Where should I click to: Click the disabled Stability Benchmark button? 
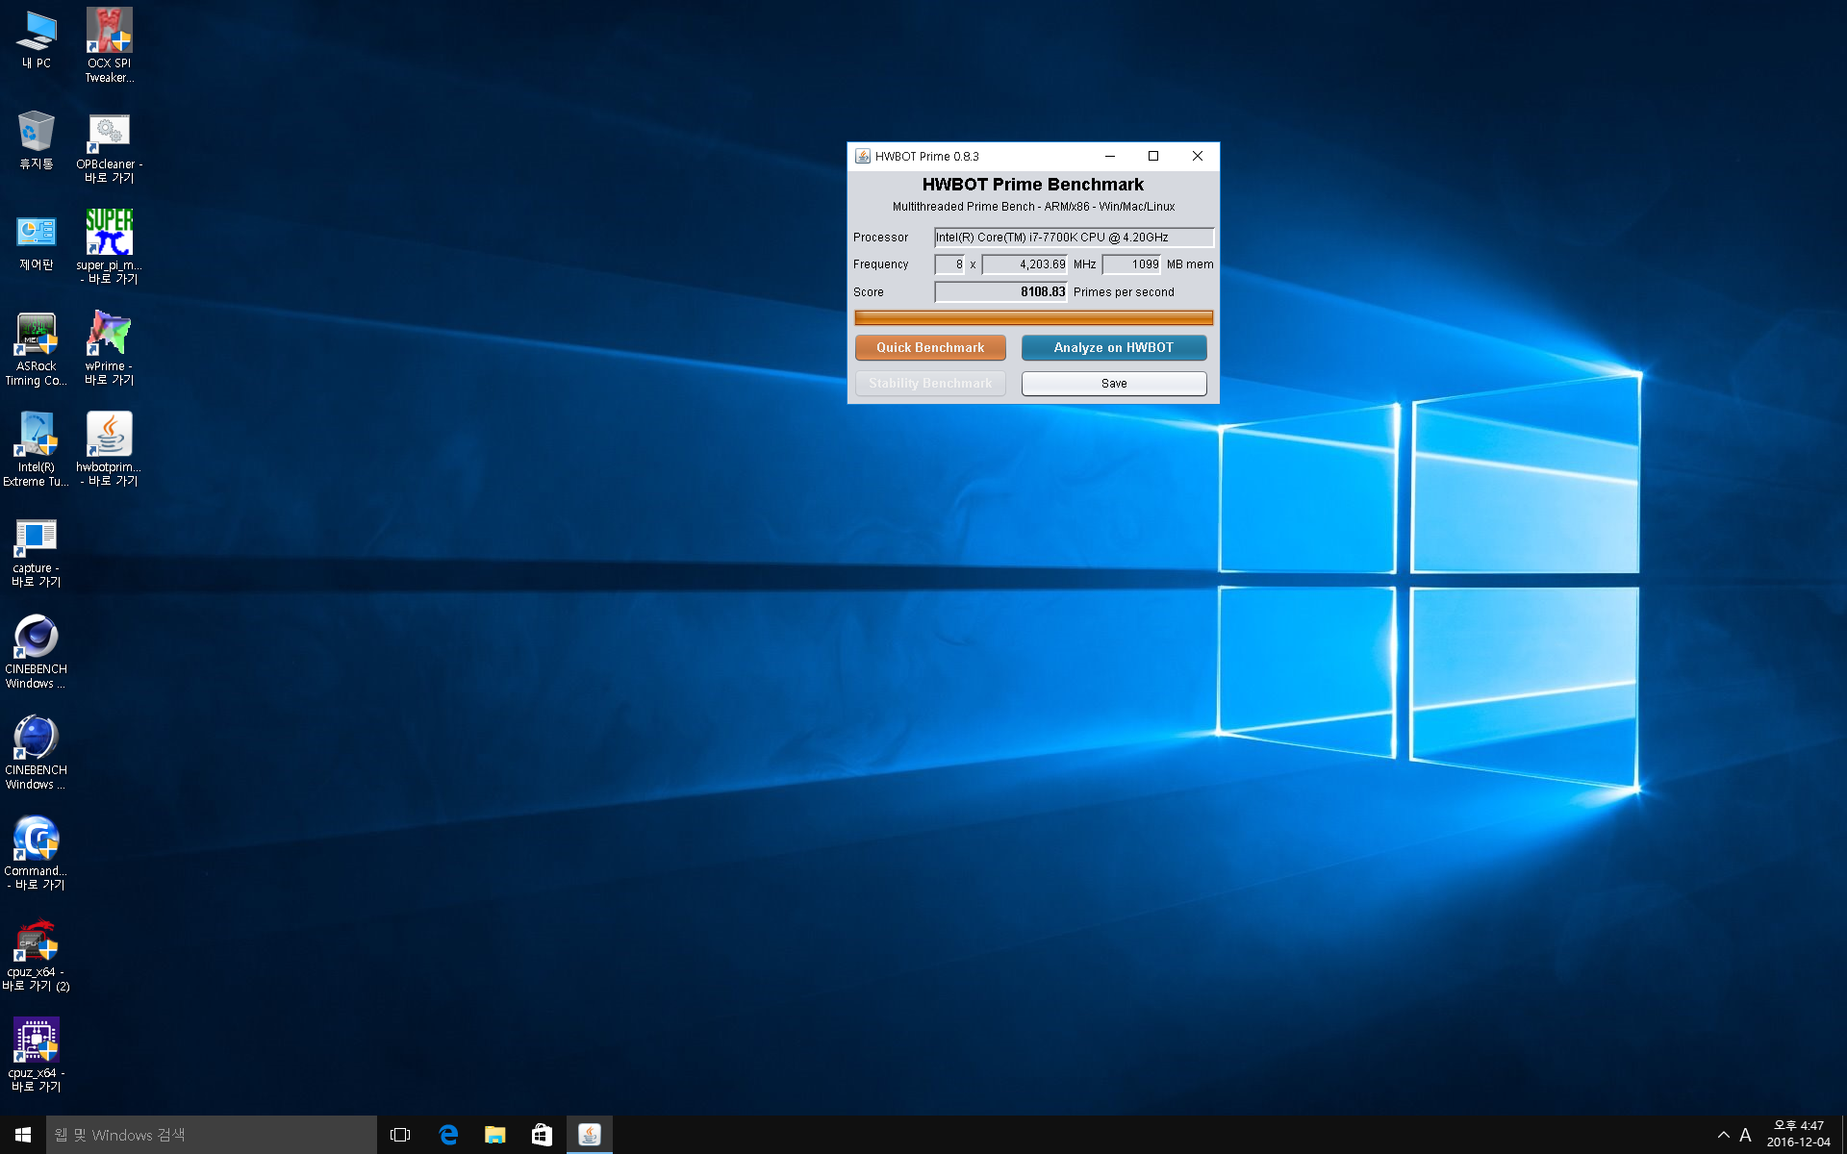(930, 383)
